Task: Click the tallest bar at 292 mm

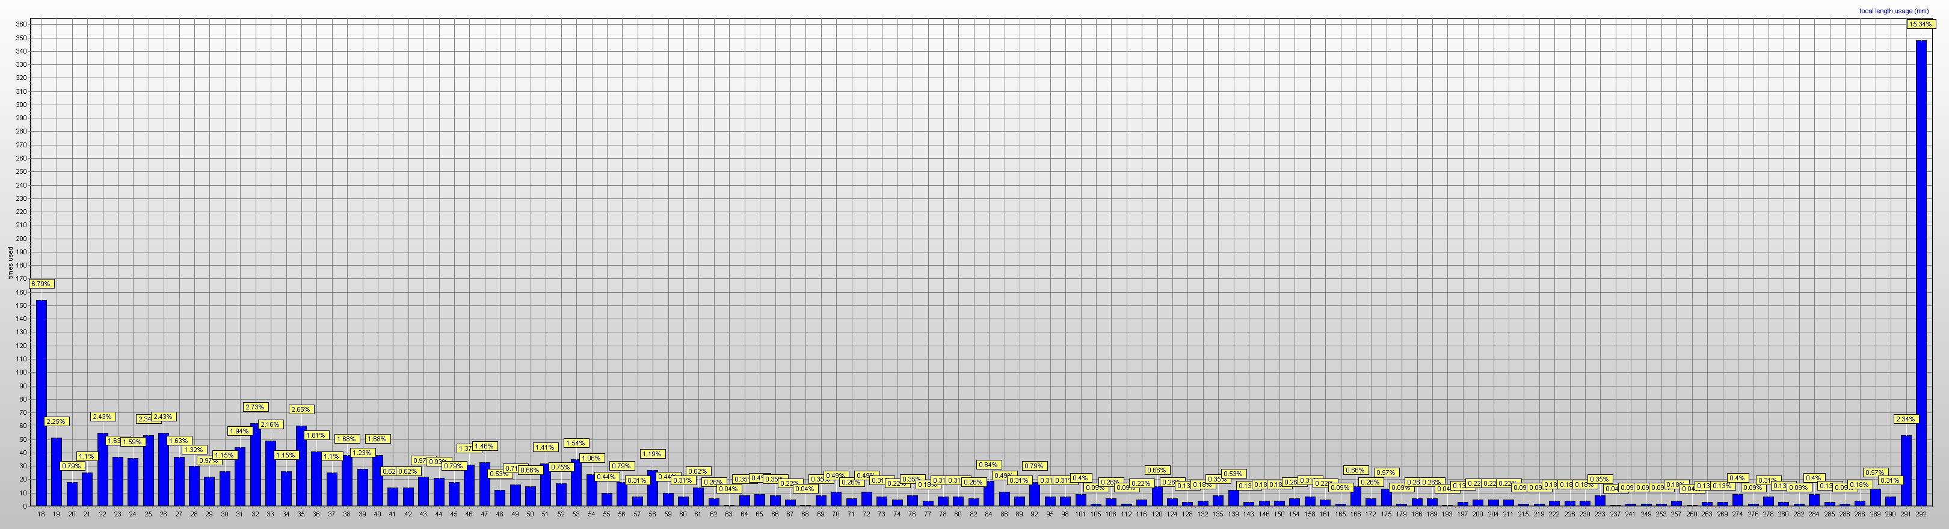Action: tap(1920, 272)
